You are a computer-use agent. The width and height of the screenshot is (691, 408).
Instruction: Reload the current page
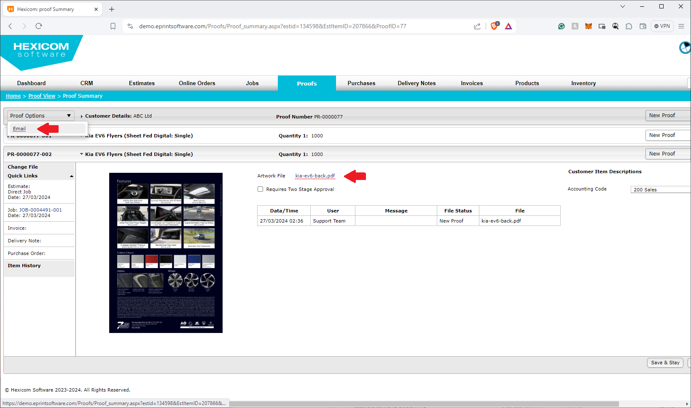pyautogui.click(x=39, y=26)
